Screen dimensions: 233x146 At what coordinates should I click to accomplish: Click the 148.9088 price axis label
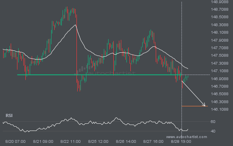(x=220, y=2)
